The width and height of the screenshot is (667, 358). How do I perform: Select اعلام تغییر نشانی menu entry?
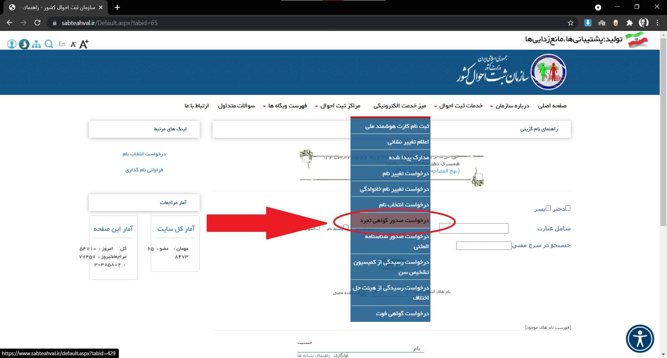coord(390,142)
